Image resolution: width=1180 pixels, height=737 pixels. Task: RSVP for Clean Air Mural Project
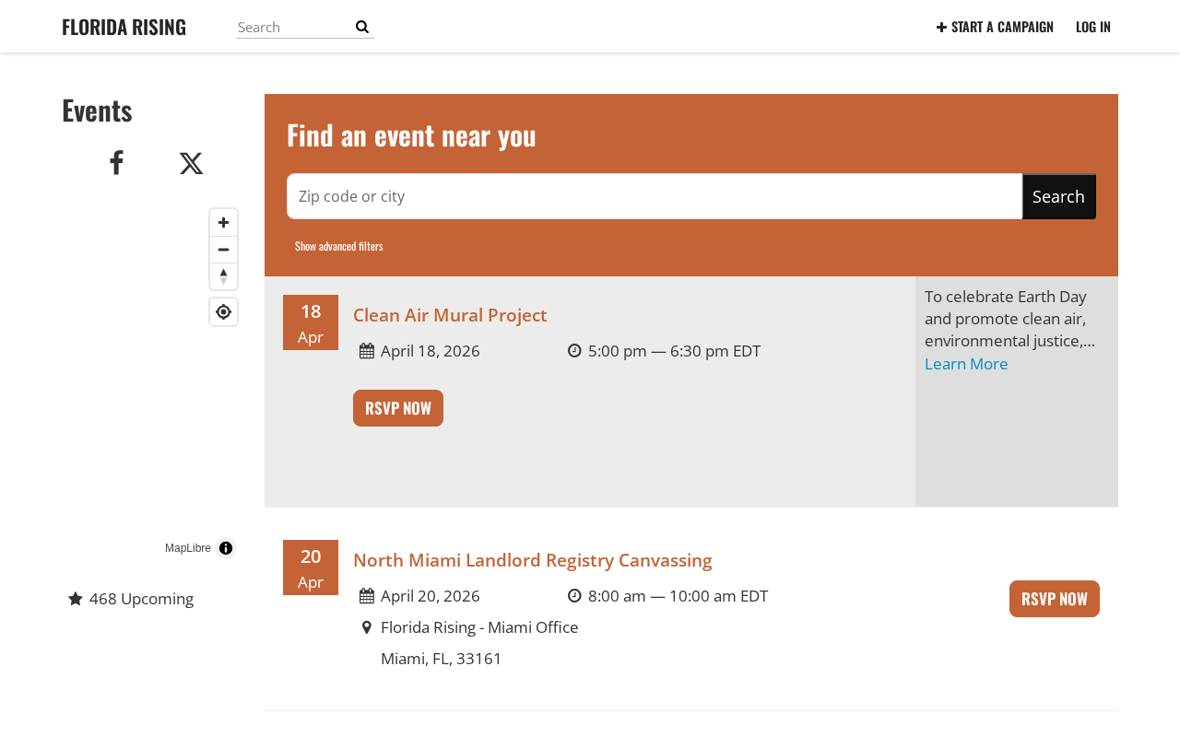click(x=398, y=408)
